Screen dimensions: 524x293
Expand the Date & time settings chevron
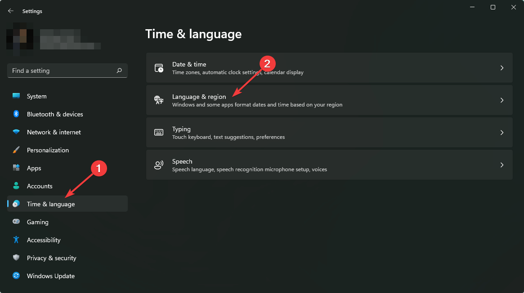pyautogui.click(x=502, y=67)
